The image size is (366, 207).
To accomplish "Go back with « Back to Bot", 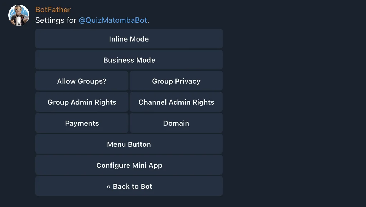I will point(129,186).
